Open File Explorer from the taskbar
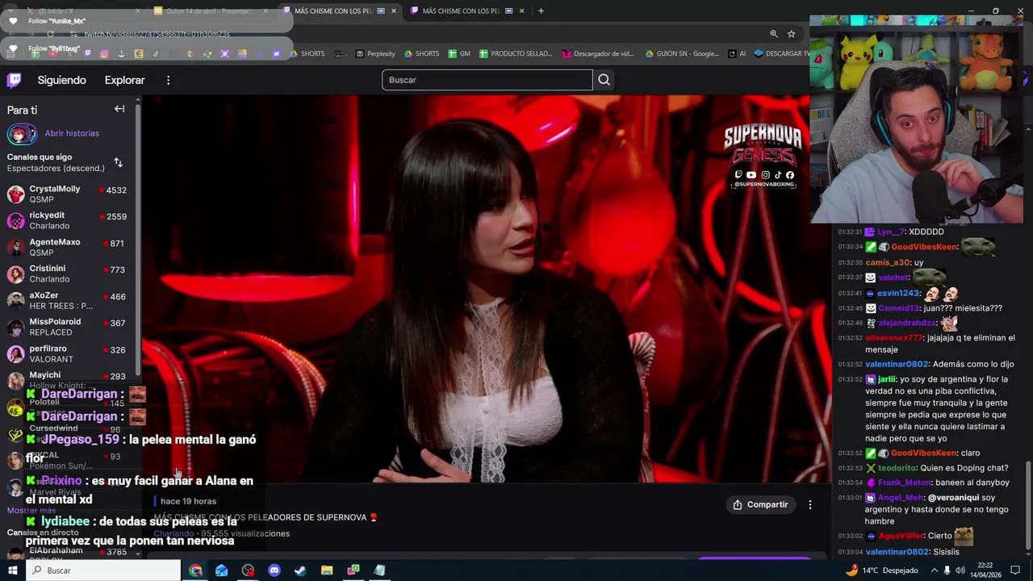This screenshot has height=581, width=1033. click(x=327, y=571)
